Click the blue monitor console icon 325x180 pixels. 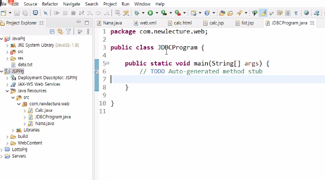(36, 13)
